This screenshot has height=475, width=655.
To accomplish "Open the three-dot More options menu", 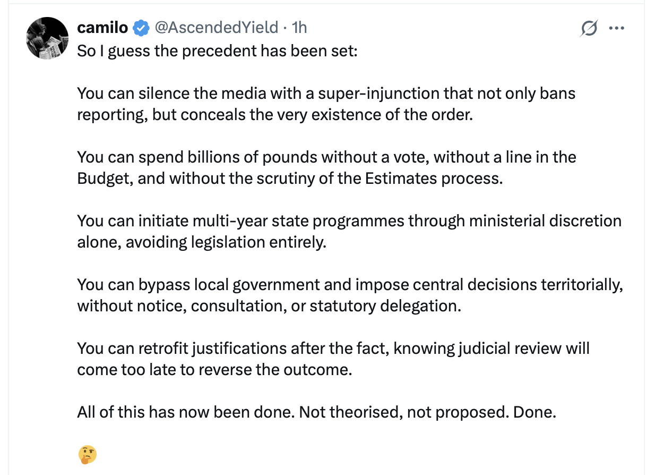I will [617, 28].
